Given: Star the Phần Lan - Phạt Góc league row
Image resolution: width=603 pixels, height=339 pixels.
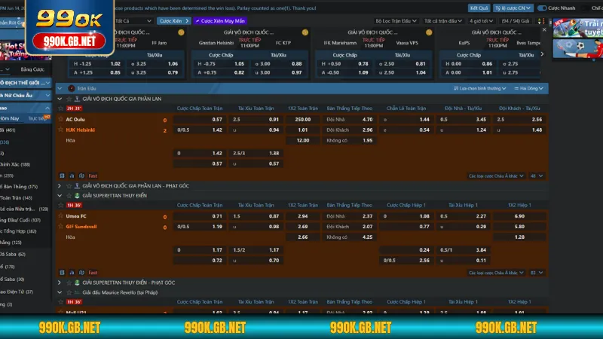Looking at the screenshot, I should point(69,185).
